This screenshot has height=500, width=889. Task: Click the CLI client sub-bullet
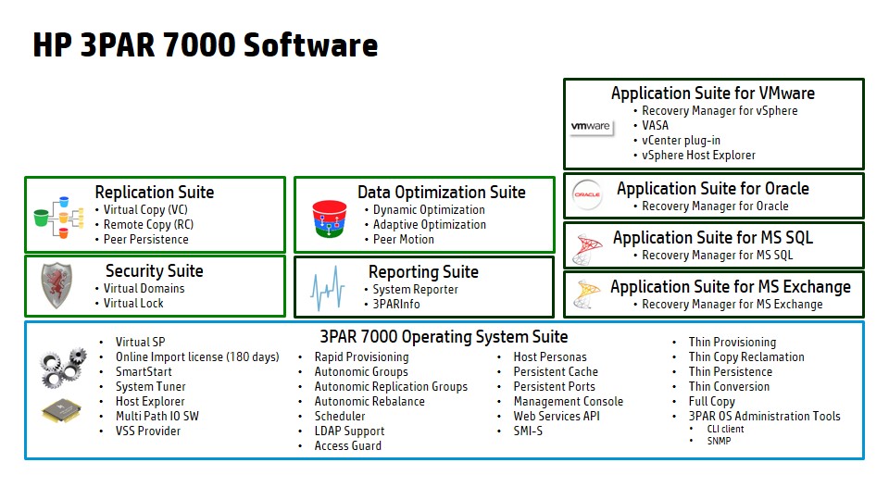coord(725,429)
